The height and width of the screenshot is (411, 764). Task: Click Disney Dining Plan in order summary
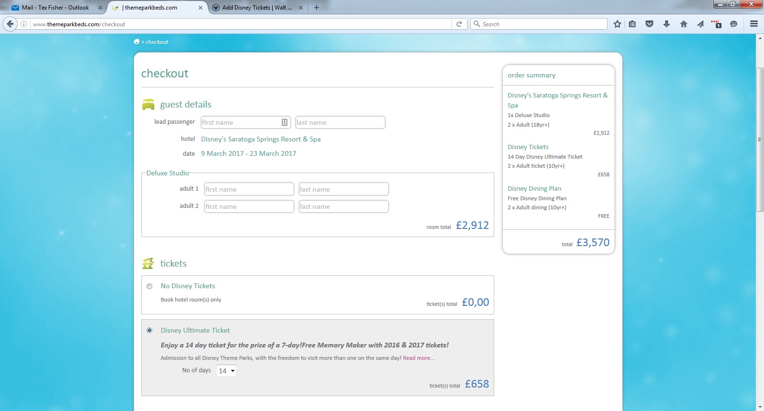point(534,189)
